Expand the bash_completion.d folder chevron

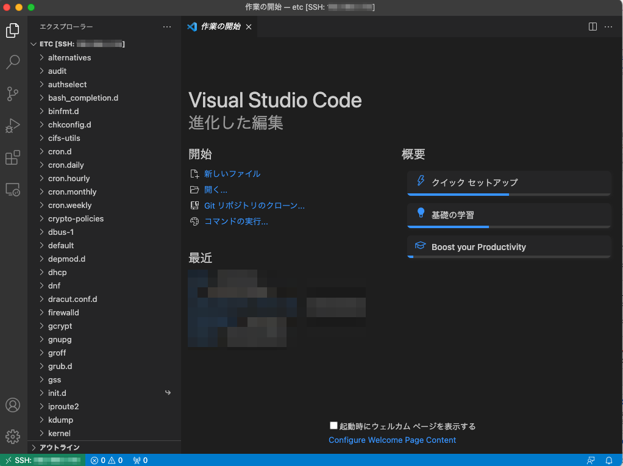point(41,98)
